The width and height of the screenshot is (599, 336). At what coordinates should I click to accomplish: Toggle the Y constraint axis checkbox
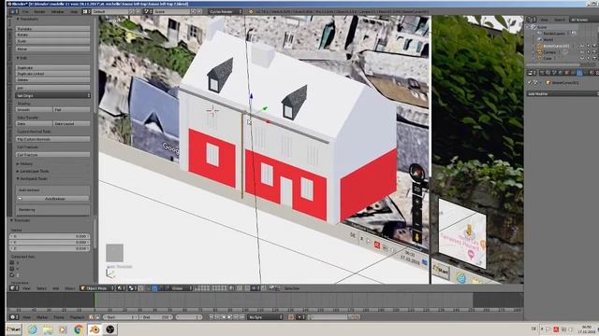tap(12, 269)
